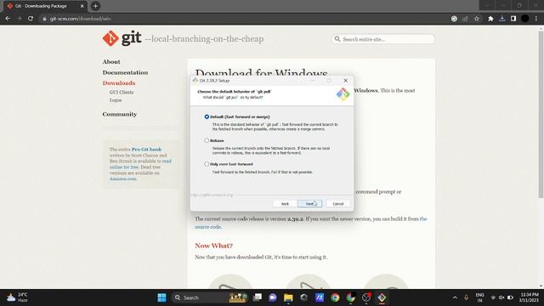Choose Only ever fast-forward option
The height and width of the screenshot is (306, 544).
[207, 164]
